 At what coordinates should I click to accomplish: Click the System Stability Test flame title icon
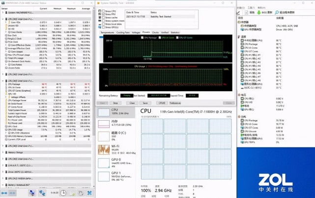[x=98, y=3]
